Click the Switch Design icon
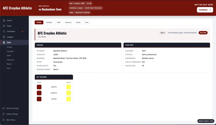Viewport: 216px width, 125px height. (x=4, y=114)
